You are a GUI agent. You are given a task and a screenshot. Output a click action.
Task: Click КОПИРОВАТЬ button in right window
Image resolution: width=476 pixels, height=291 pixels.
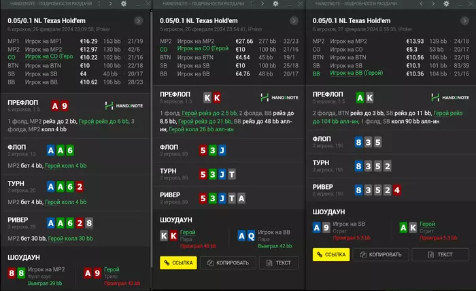(381, 254)
